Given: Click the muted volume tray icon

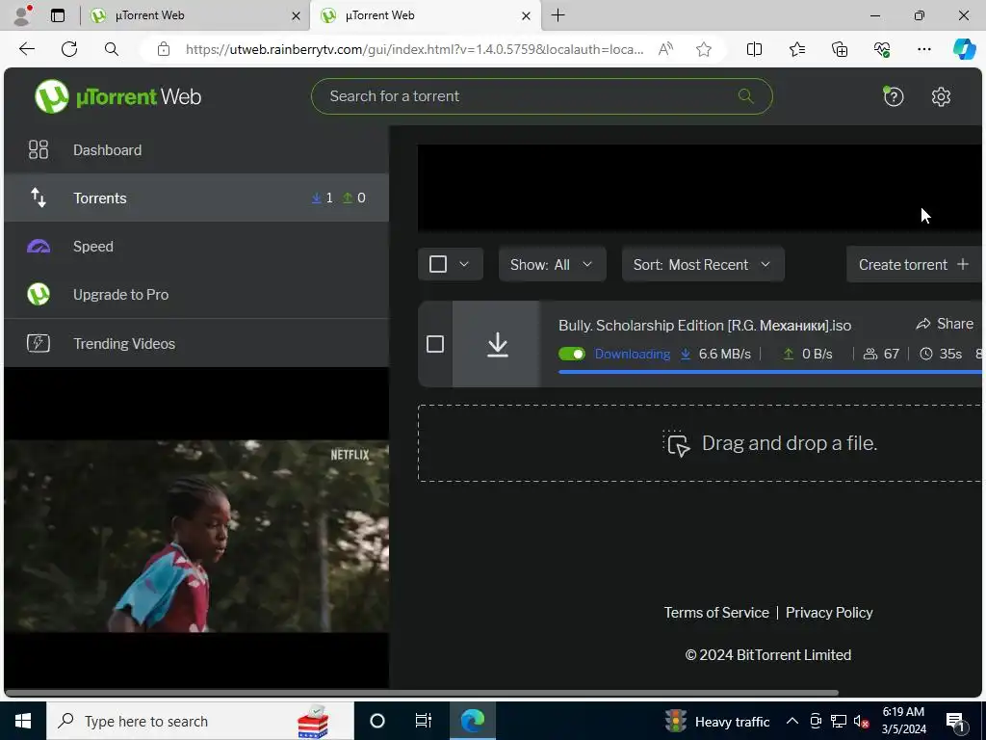Looking at the screenshot, I should tap(861, 721).
